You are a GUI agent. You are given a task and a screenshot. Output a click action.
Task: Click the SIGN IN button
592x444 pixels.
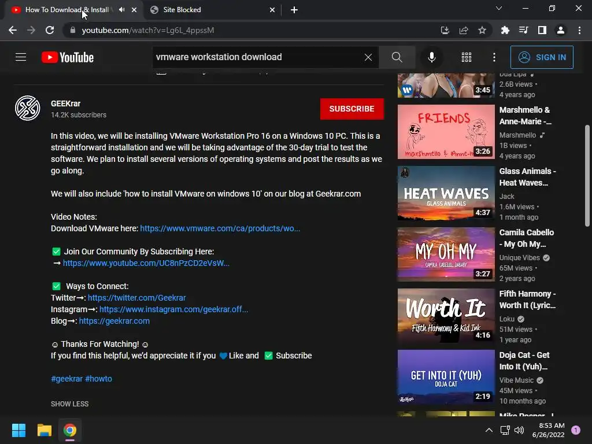(x=542, y=57)
